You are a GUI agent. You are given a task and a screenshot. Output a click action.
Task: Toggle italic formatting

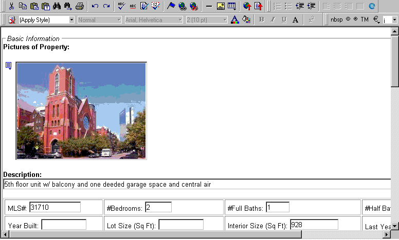[x=273, y=19]
